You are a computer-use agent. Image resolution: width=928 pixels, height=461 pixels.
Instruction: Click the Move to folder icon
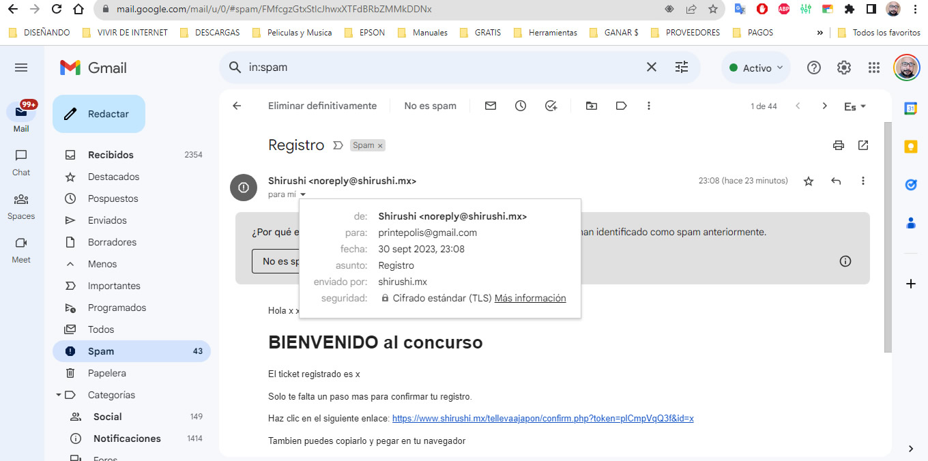click(x=591, y=106)
